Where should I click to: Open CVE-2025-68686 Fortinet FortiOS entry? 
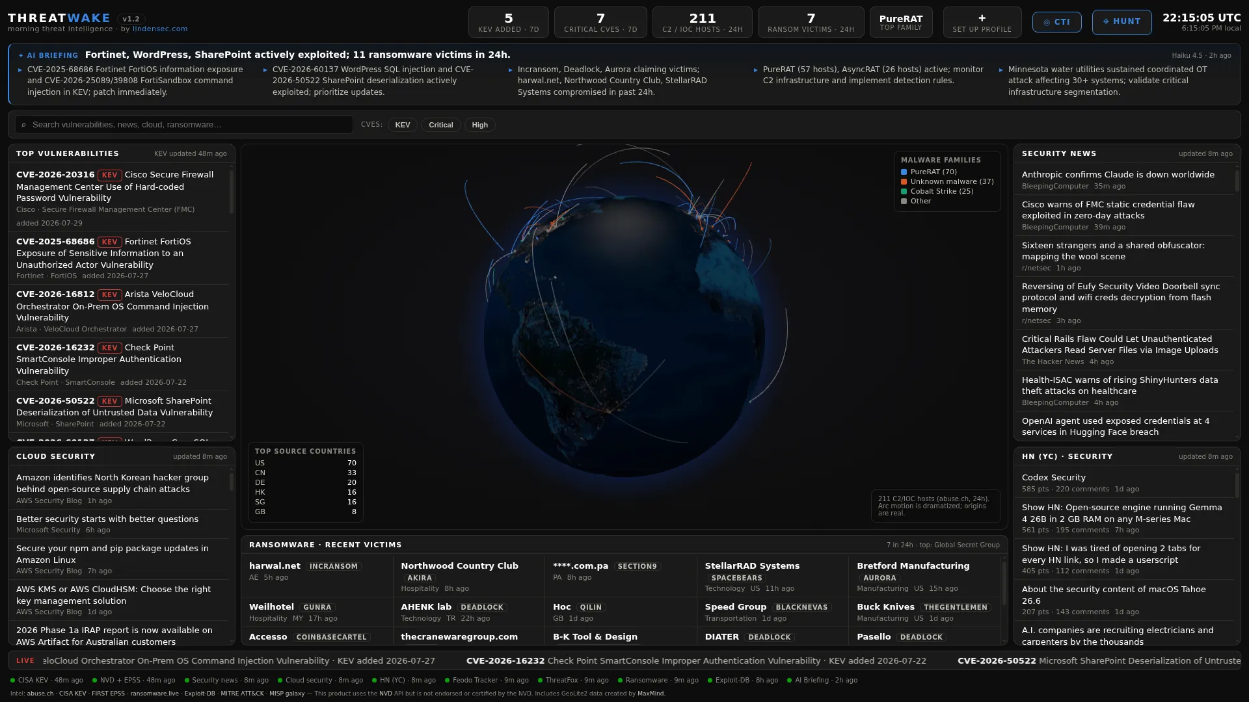[x=119, y=259]
